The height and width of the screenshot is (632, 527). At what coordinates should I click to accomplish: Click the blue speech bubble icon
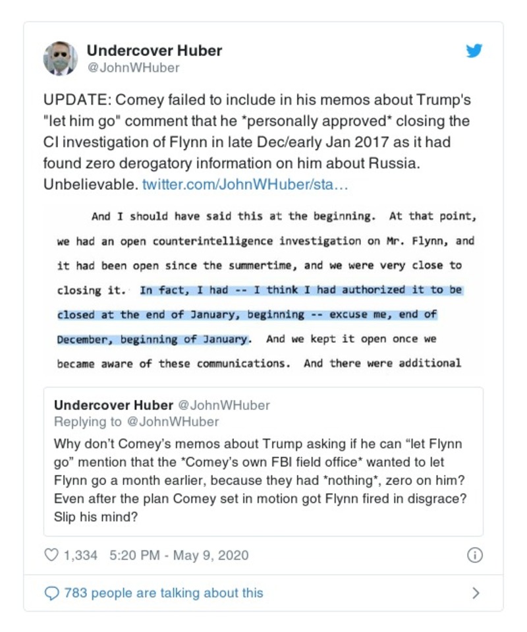coord(51,593)
